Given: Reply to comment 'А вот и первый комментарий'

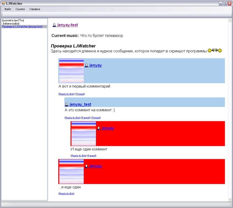Looking at the screenshot, I should coord(66,94).
